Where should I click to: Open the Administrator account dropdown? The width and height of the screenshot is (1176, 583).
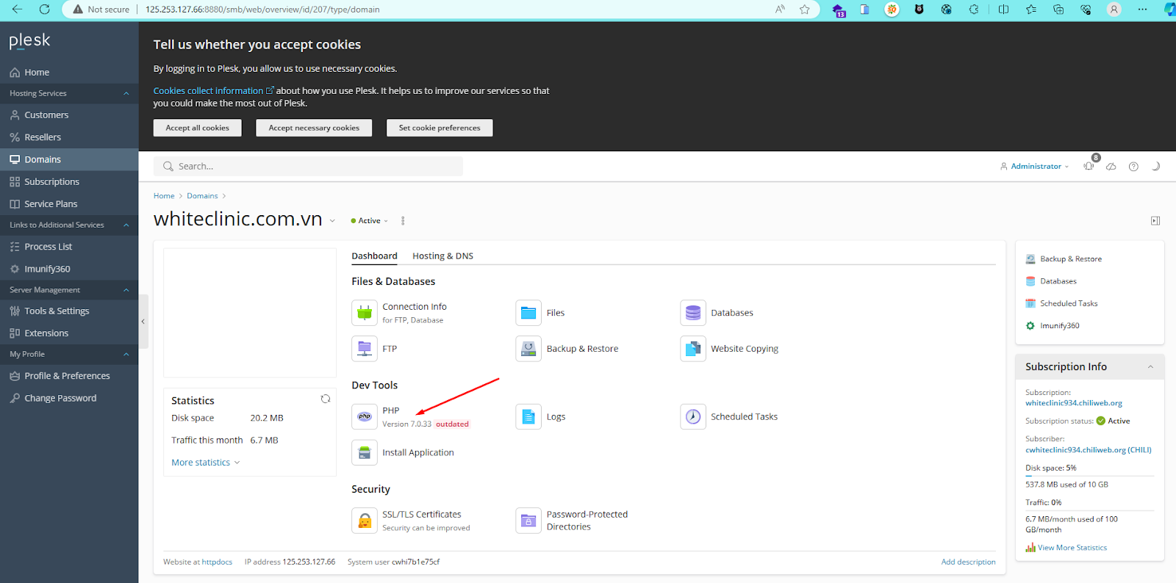[x=1035, y=167]
